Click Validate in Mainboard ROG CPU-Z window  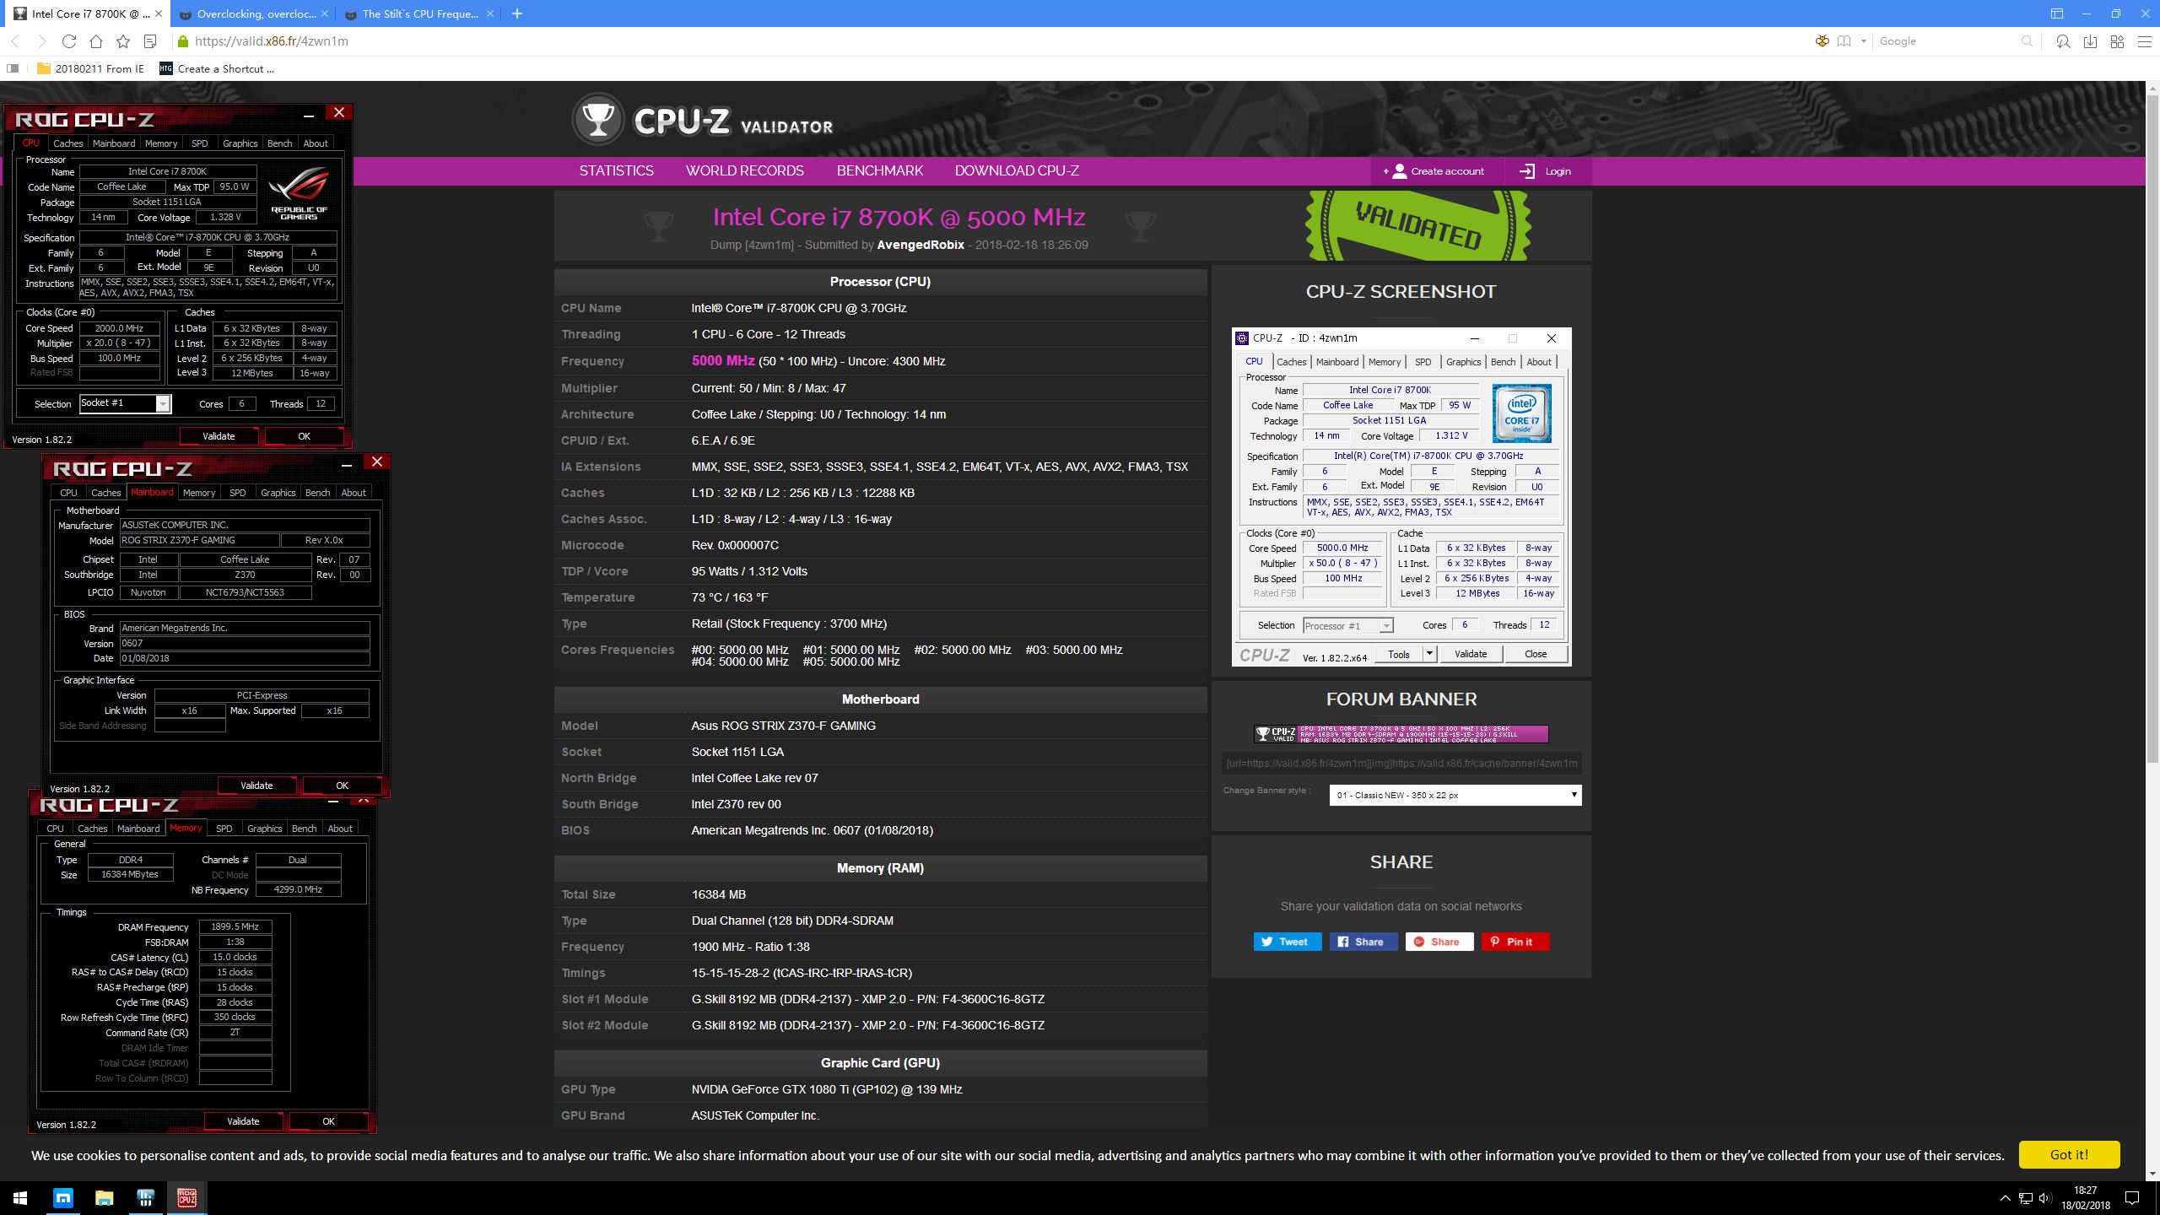pyautogui.click(x=256, y=786)
